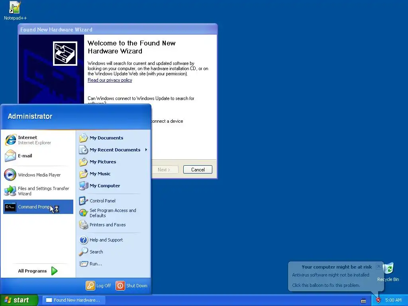Open the My Pictures folder icon

84,162
